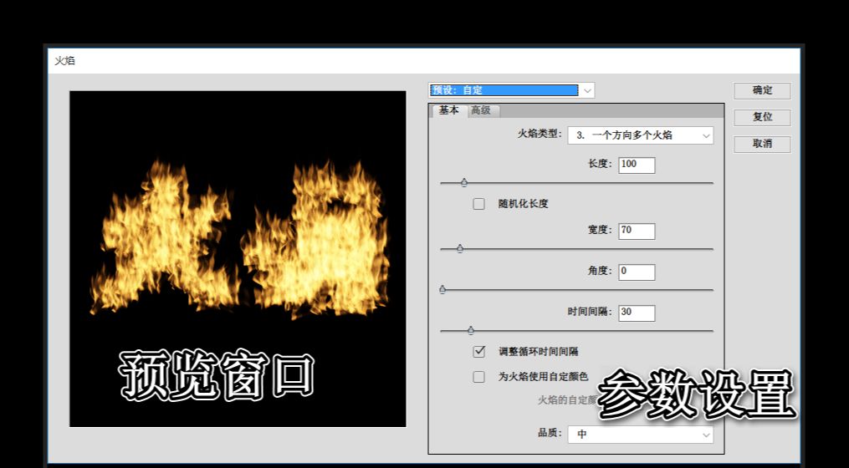Click the flame preview image
The height and width of the screenshot is (468, 849).
click(x=238, y=258)
